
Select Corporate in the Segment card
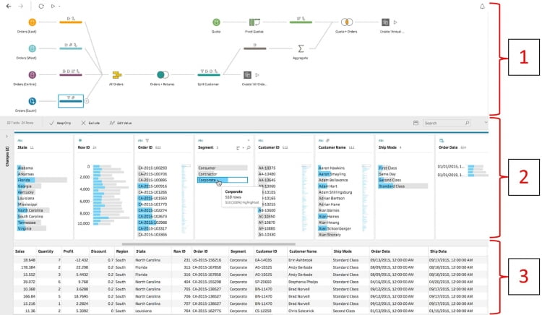point(223,180)
